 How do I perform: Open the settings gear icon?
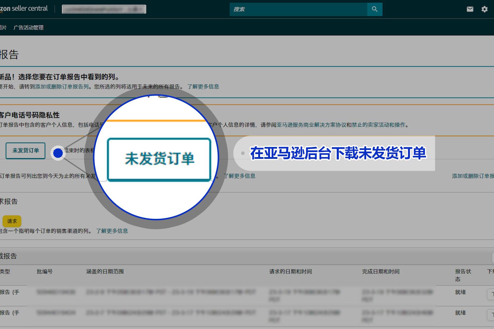pos(484,9)
